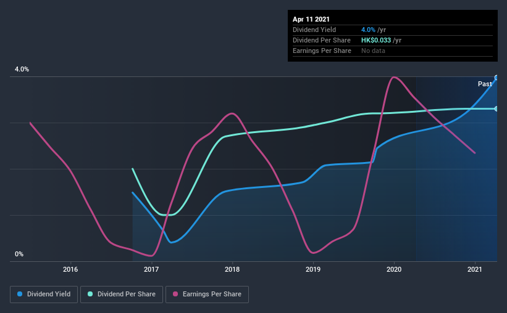Click the blue Dividend Yield legend dot
This screenshot has height=313, width=507.
(x=20, y=294)
